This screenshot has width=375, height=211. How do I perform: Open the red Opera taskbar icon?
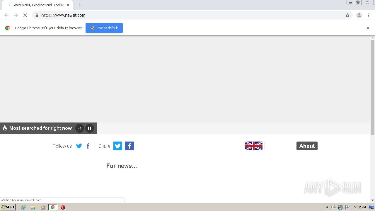coord(63,207)
